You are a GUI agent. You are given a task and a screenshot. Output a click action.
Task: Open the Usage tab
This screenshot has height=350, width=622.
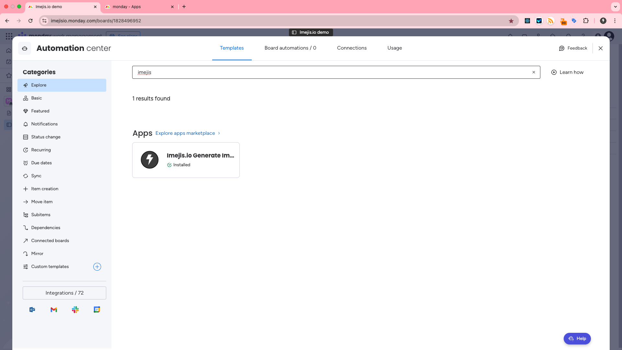395,48
